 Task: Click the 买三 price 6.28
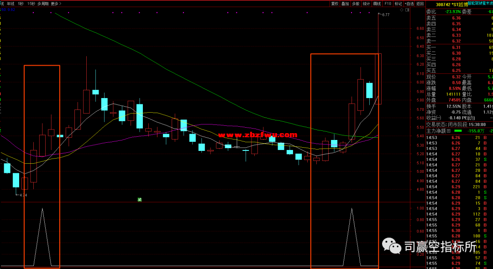[x=456, y=59]
